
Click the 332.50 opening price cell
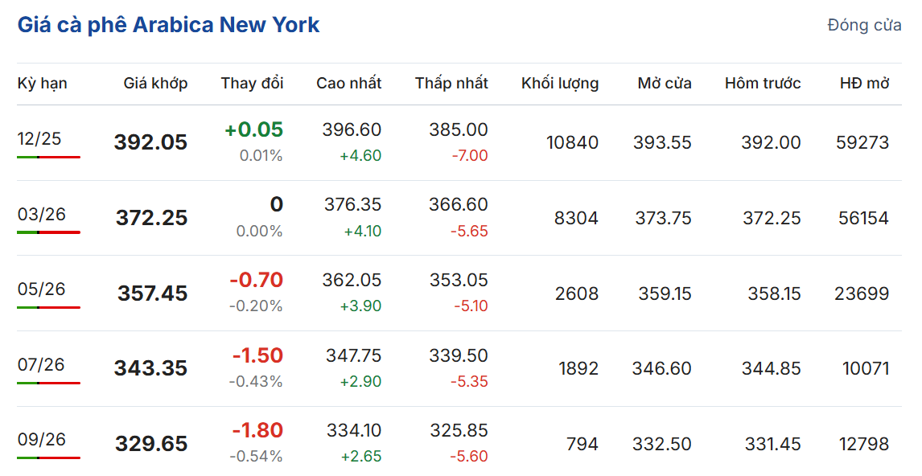[x=662, y=443]
